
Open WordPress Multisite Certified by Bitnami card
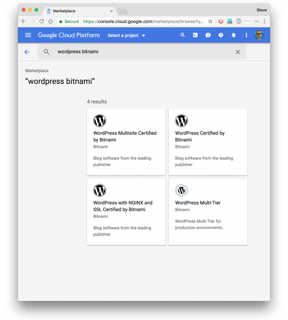tap(126, 142)
